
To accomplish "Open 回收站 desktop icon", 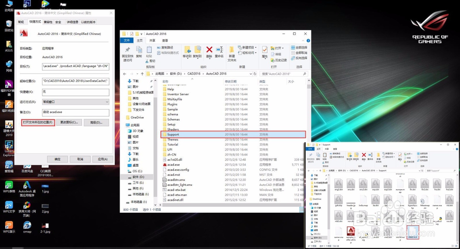I will tap(9, 26).
